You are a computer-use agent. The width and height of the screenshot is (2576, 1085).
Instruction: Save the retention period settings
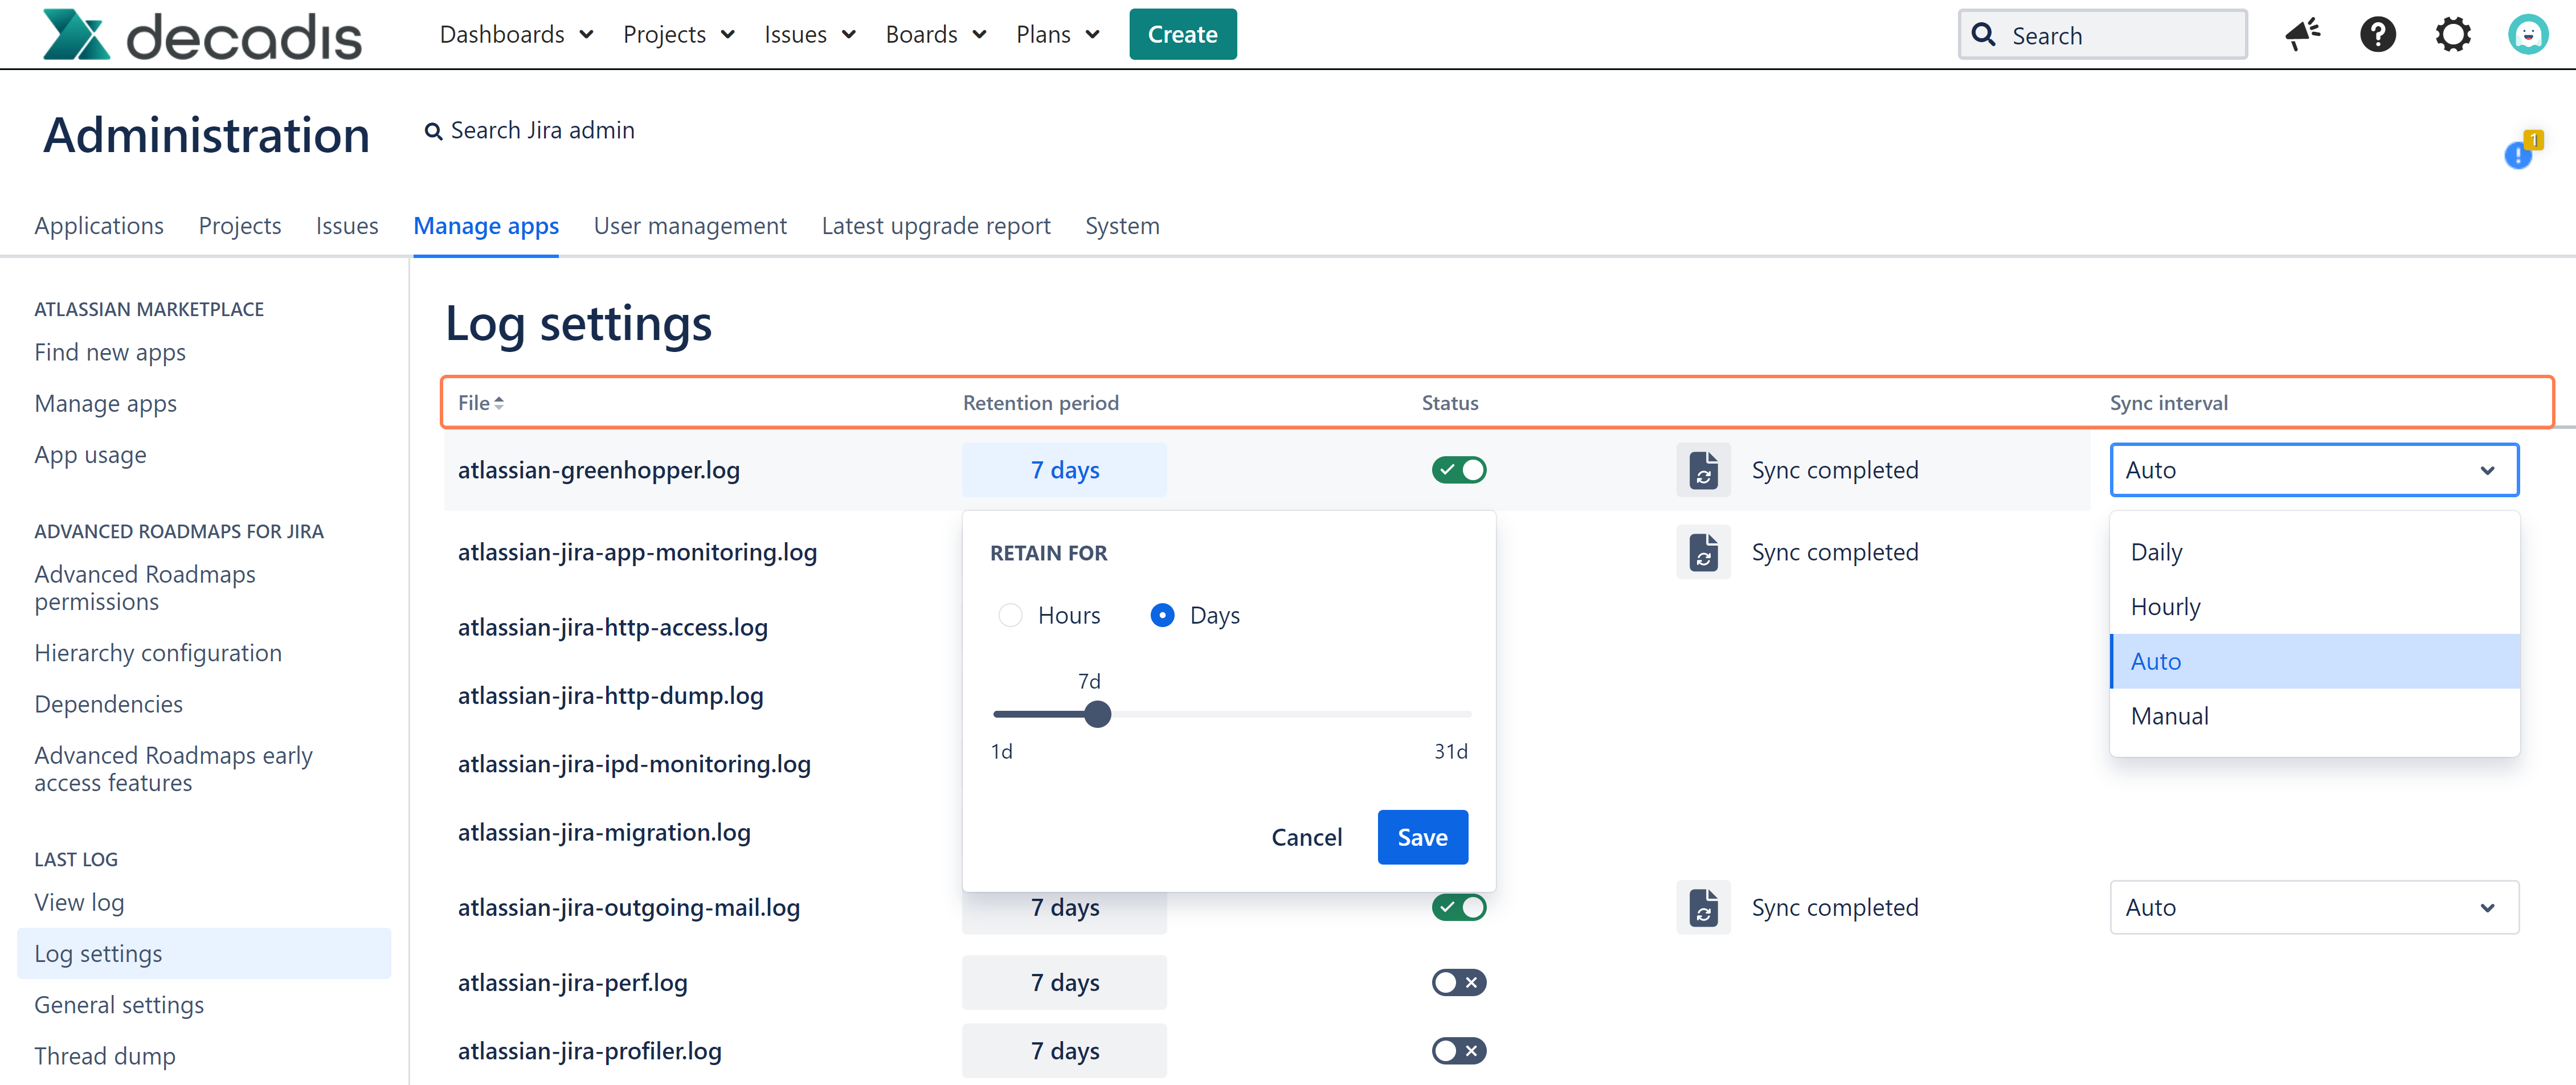tap(1422, 837)
